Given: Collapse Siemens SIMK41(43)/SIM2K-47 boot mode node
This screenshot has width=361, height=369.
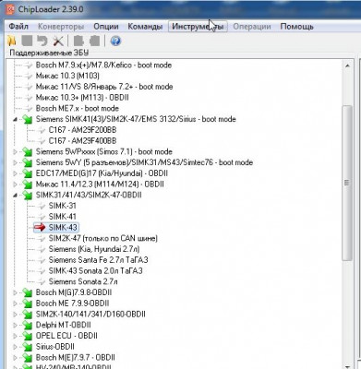Looking at the screenshot, I should (16, 119).
